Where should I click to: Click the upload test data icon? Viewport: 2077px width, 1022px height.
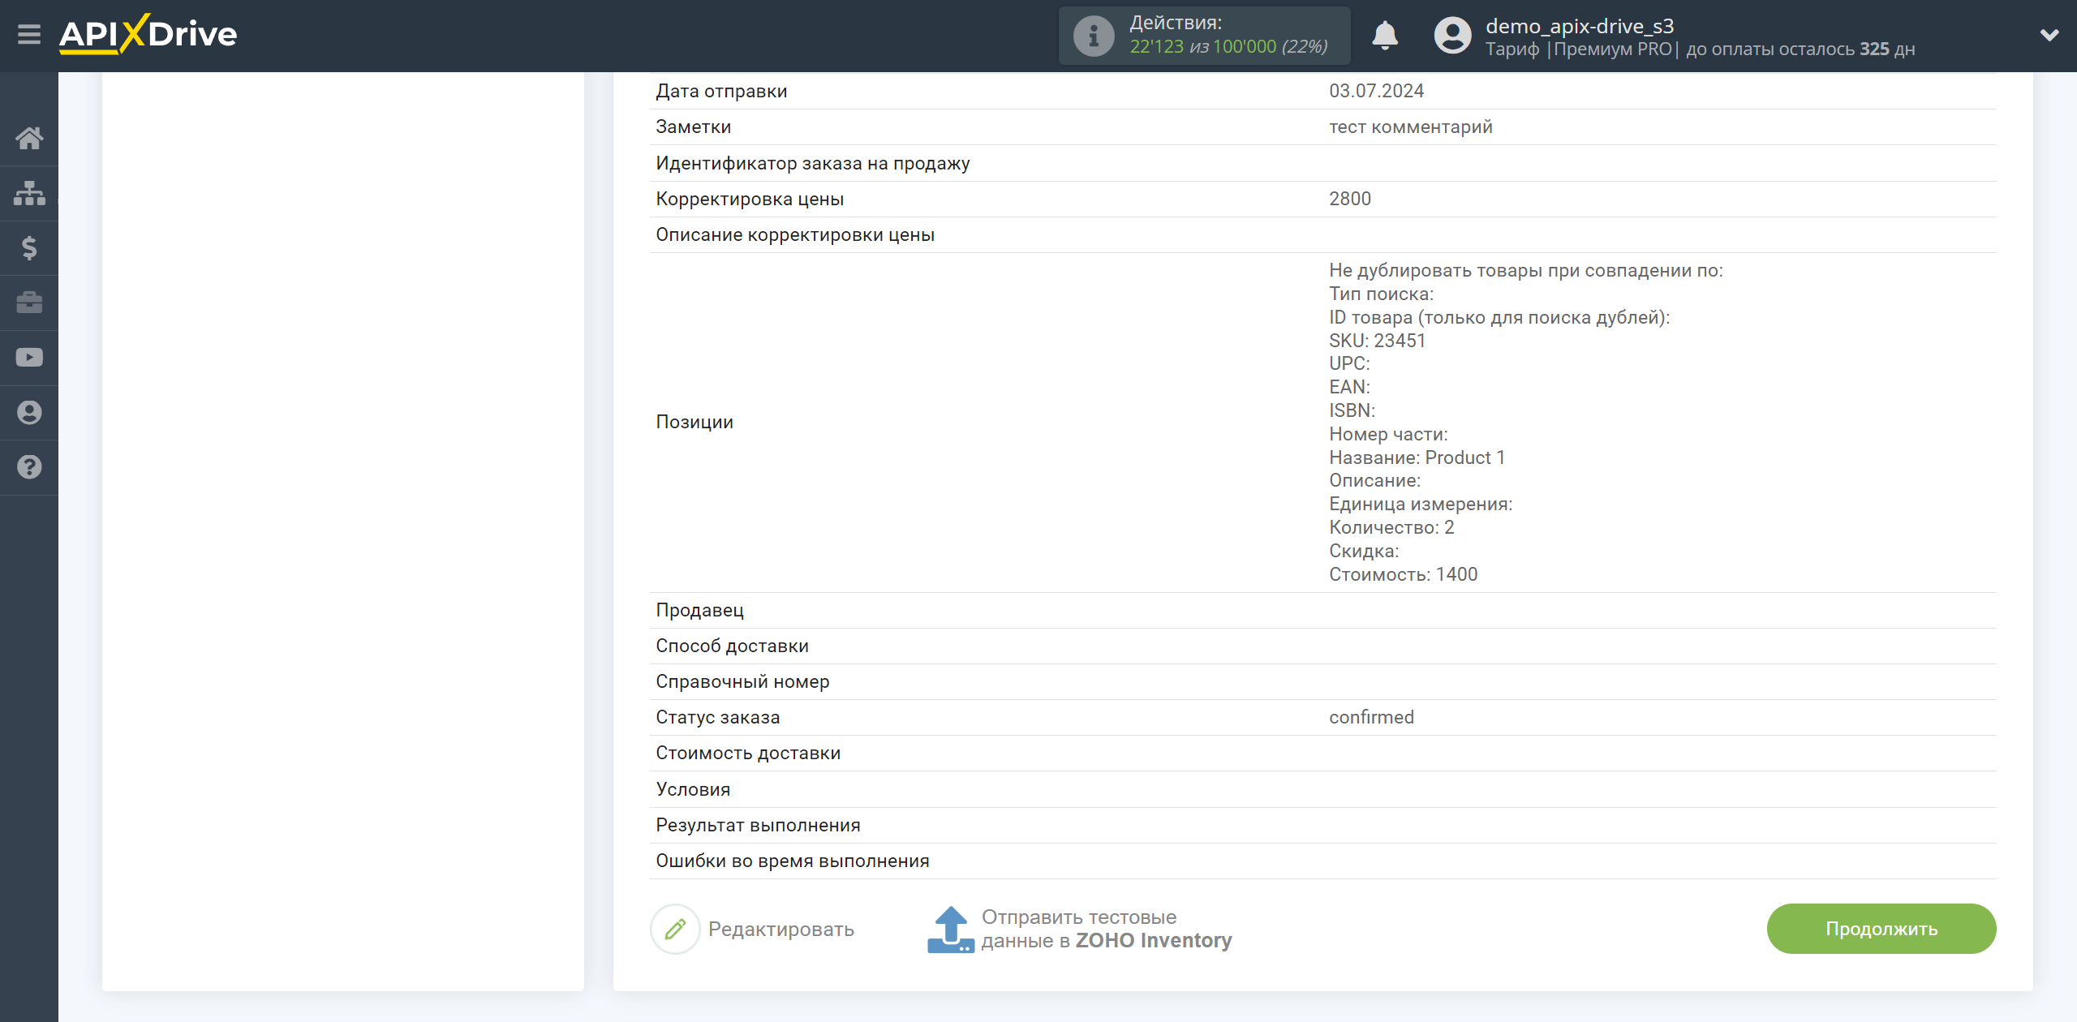[951, 930]
